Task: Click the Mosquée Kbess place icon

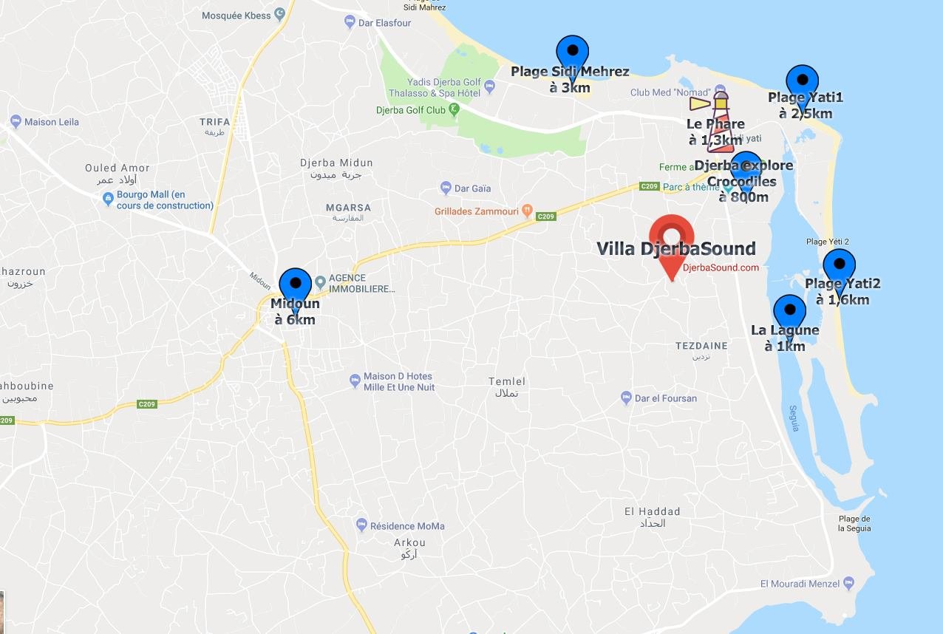Action: click(279, 13)
